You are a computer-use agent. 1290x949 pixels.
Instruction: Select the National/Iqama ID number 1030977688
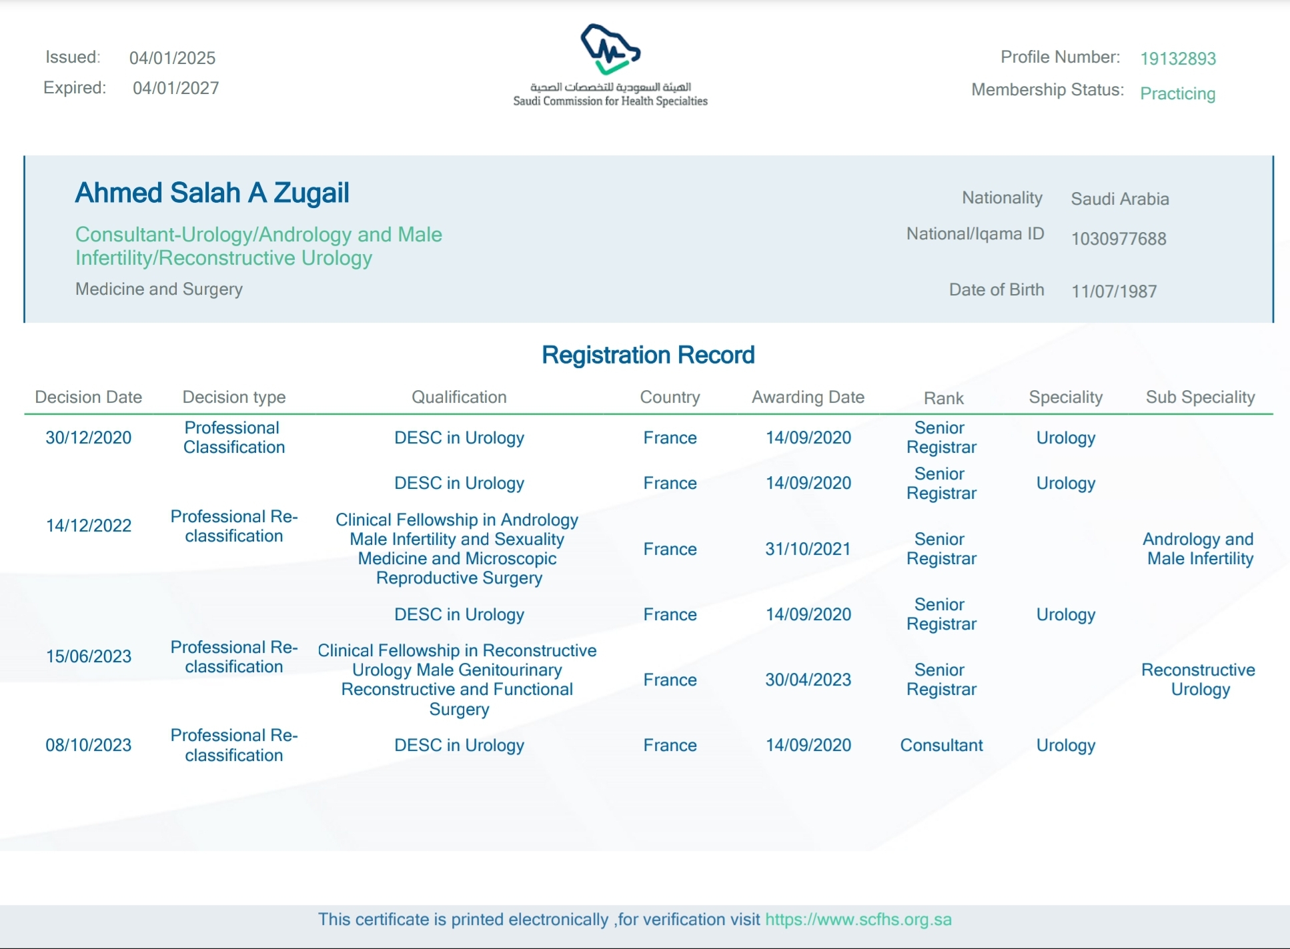pyautogui.click(x=1119, y=239)
